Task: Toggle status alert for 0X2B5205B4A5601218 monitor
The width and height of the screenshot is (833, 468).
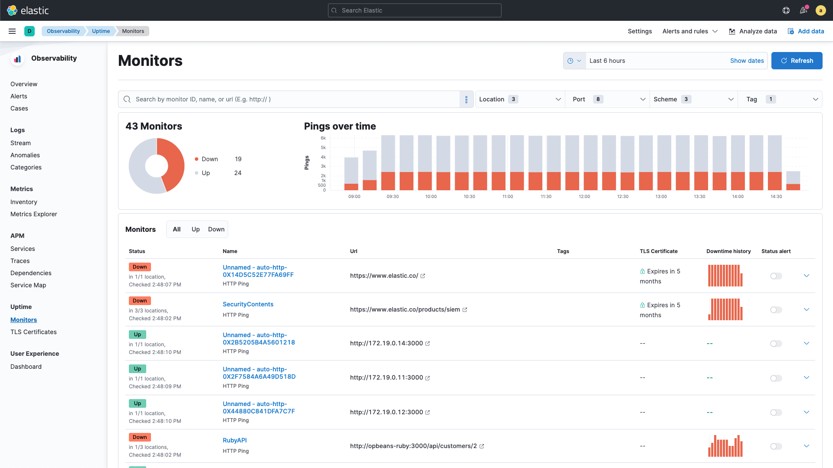Action: pyautogui.click(x=776, y=344)
